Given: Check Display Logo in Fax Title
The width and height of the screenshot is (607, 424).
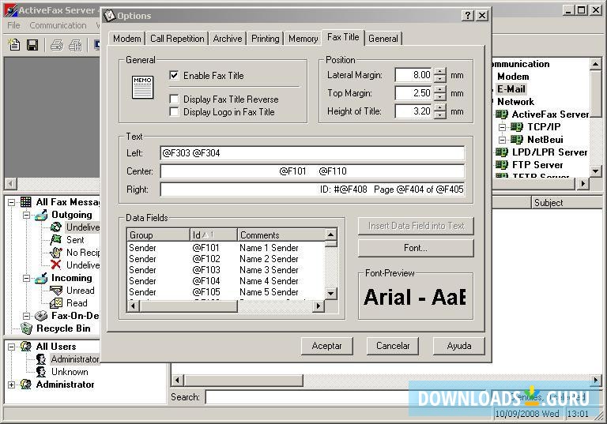Looking at the screenshot, I should click(174, 112).
